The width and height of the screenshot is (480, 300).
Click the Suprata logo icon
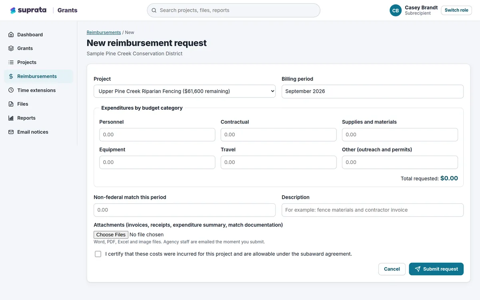point(13,10)
